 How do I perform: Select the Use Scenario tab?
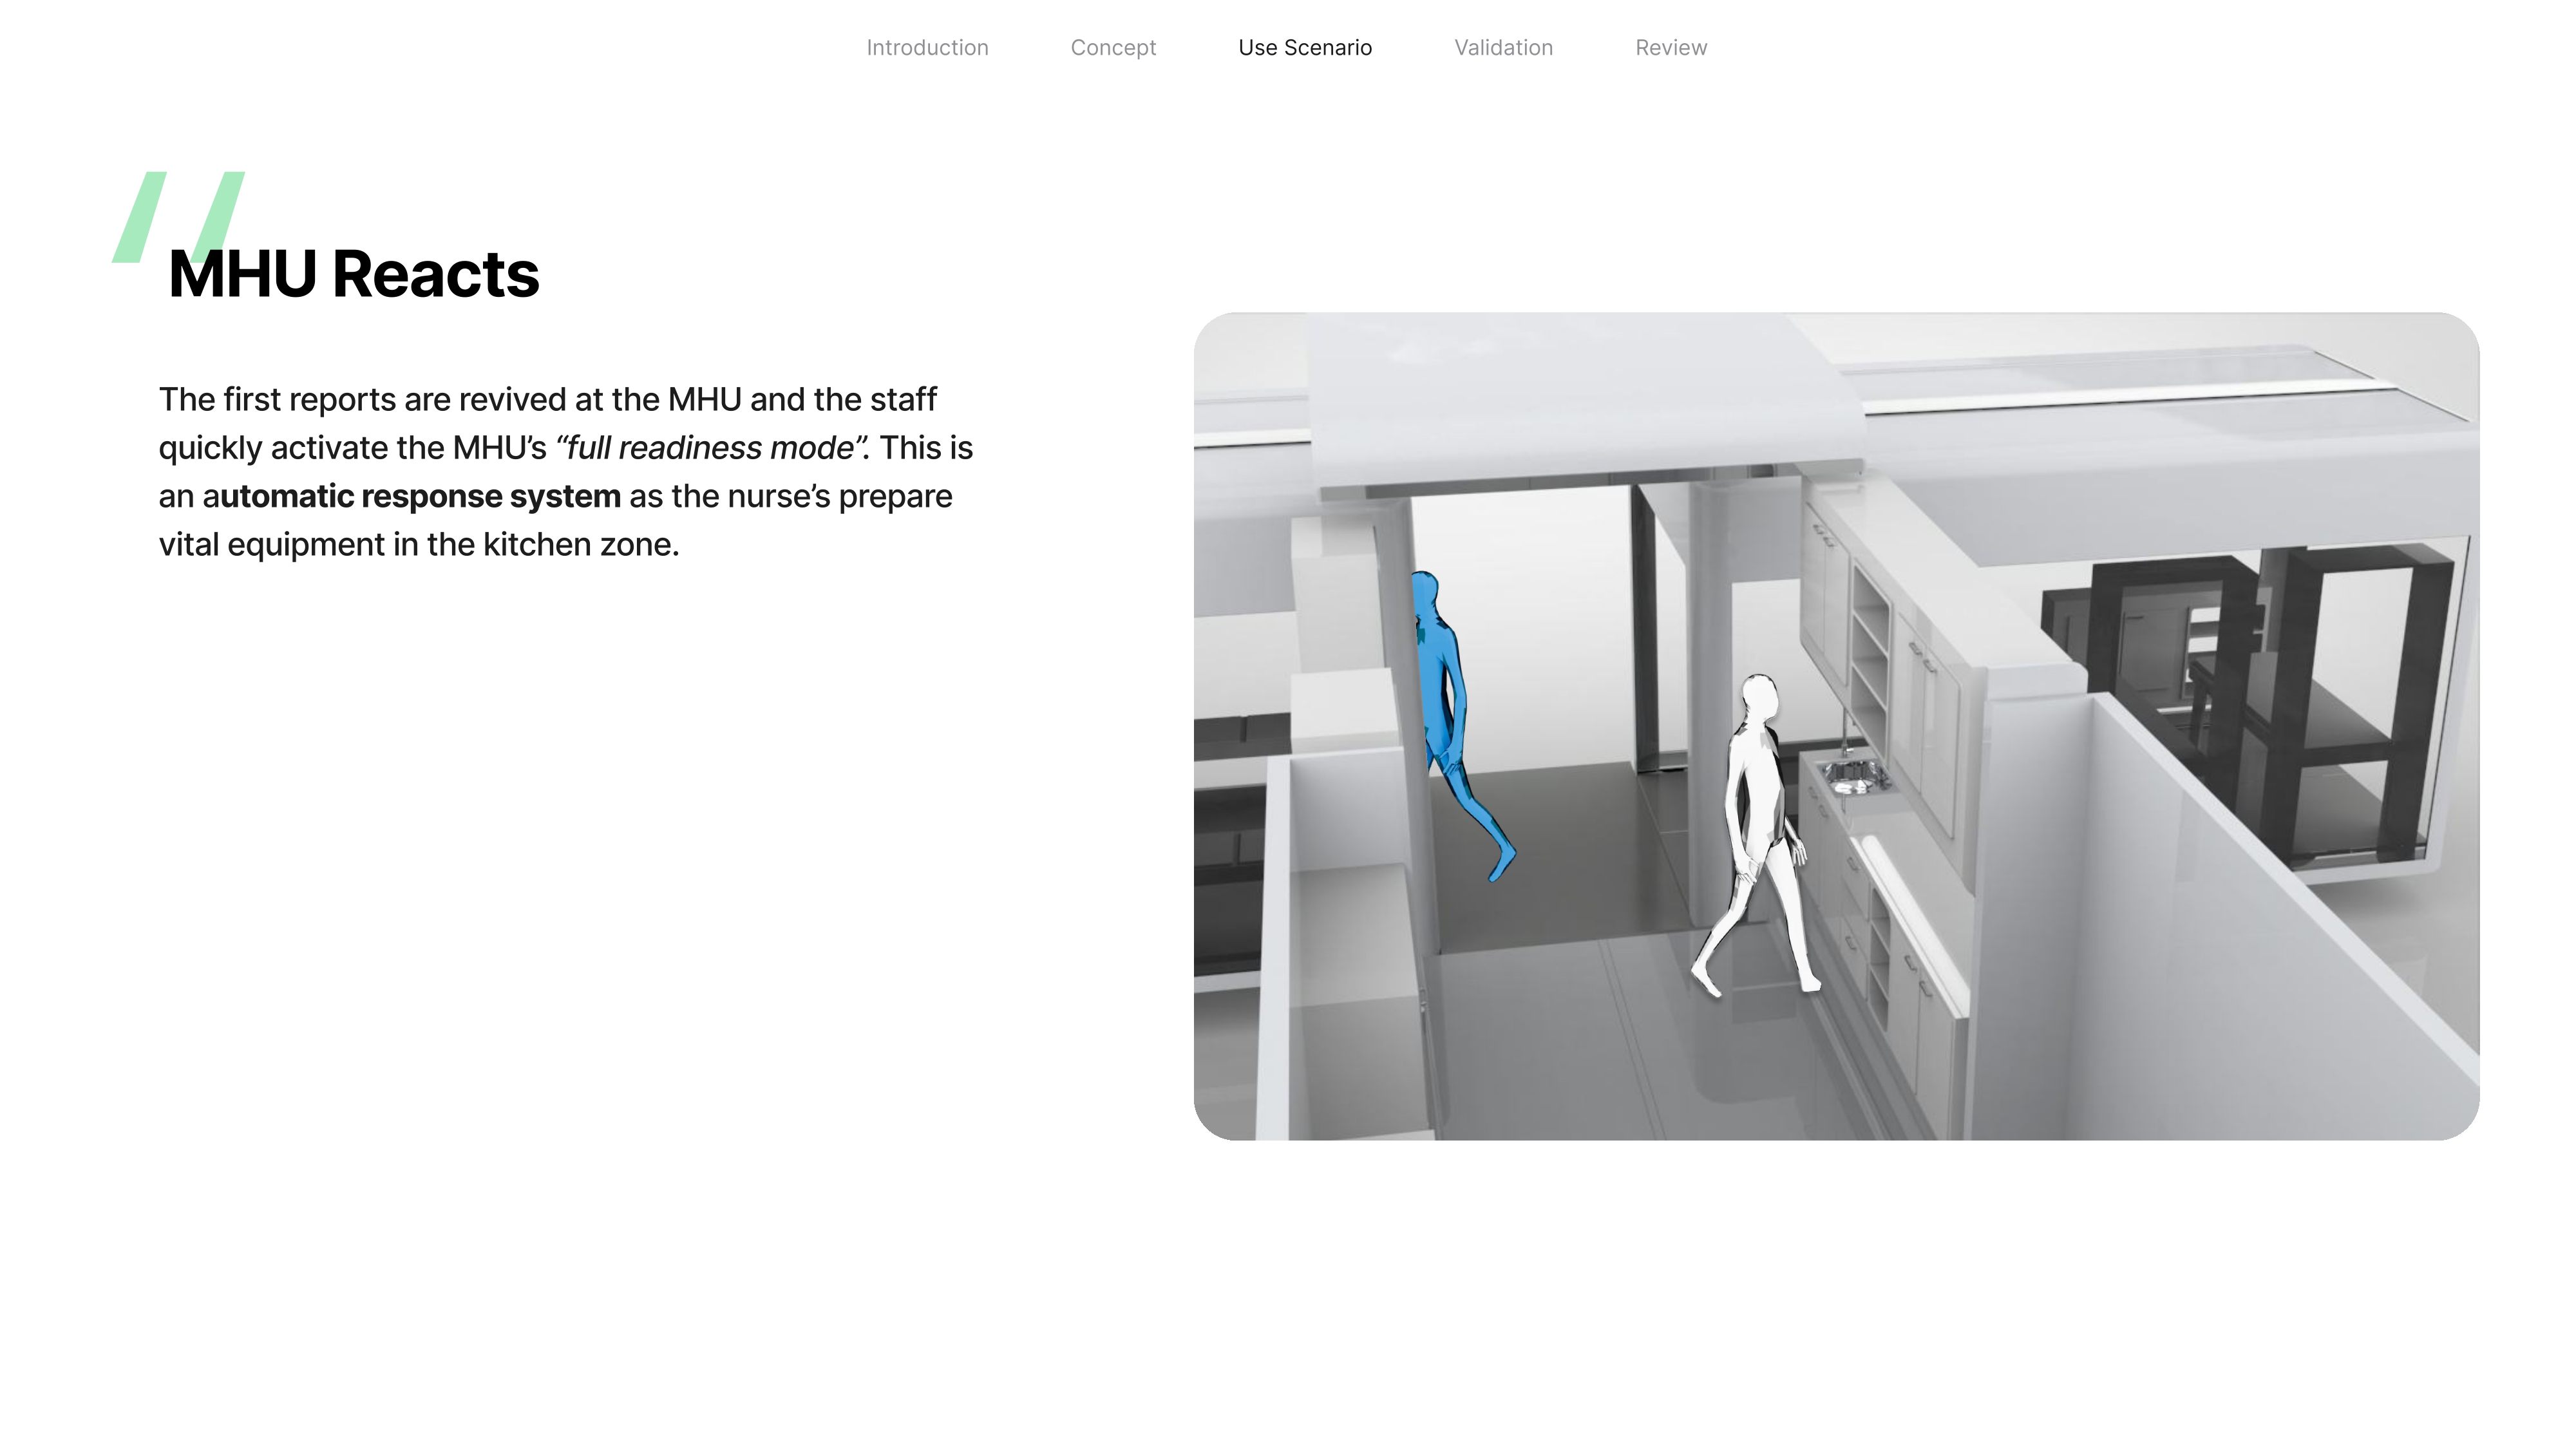point(1305,48)
